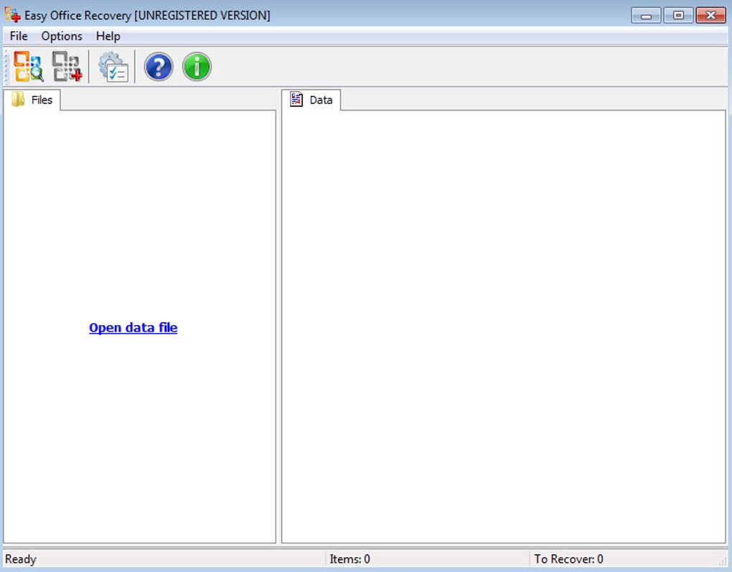Maximize the Easy Office Recovery window
This screenshot has height=572, width=732.
click(x=678, y=15)
